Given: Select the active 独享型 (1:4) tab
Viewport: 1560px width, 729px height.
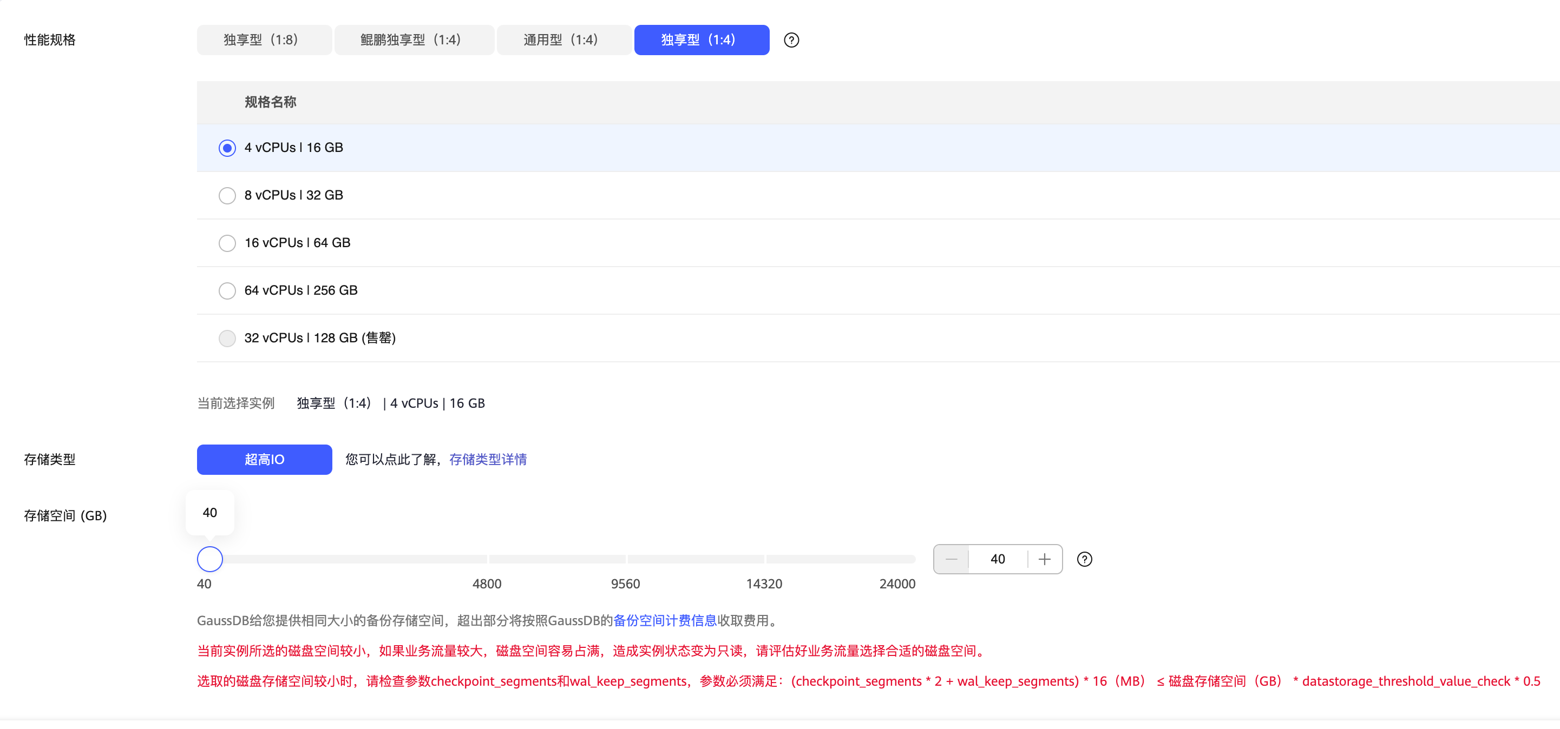Looking at the screenshot, I should click(x=702, y=40).
